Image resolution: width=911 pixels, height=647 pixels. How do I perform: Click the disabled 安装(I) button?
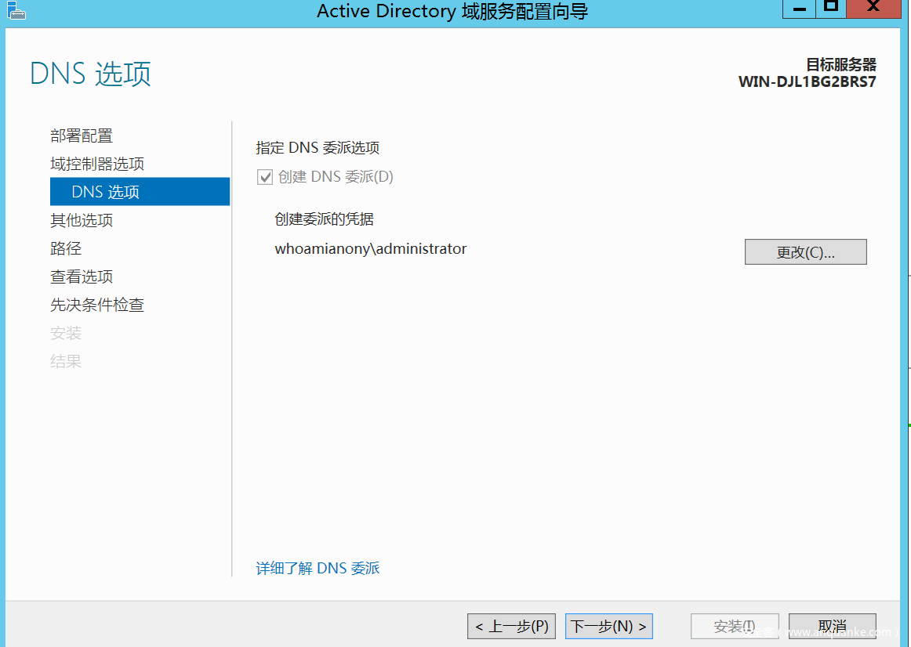coord(735,626)
